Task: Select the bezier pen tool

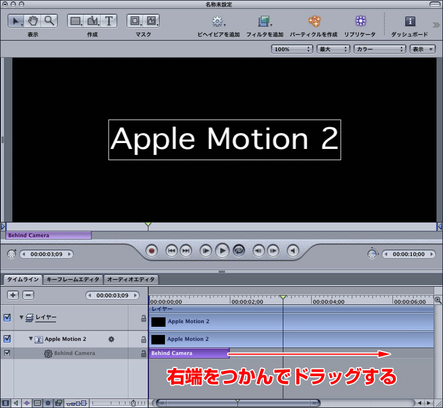Action: (x=92, y=21)
